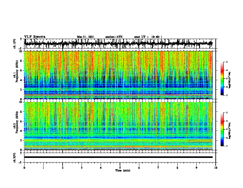Click the ch.3 flat voltage trace

118,157
